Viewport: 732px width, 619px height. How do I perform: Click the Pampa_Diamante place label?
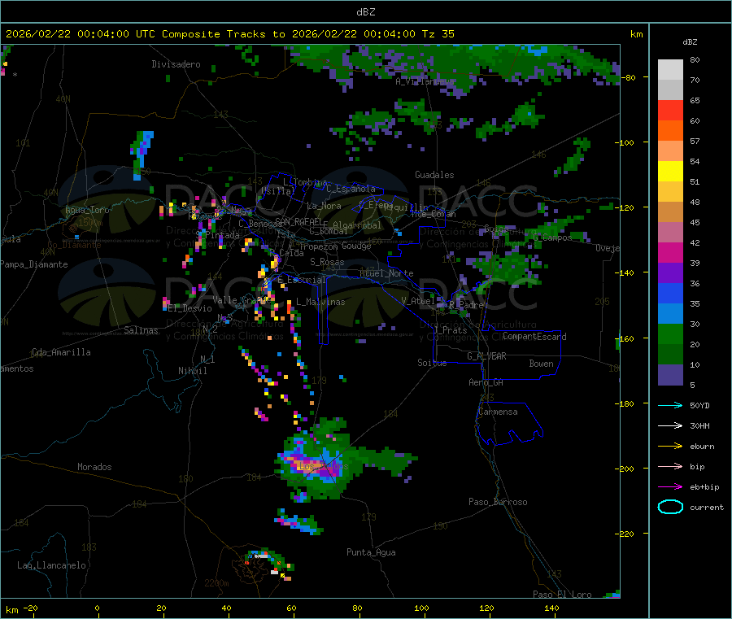pos(33,264)
